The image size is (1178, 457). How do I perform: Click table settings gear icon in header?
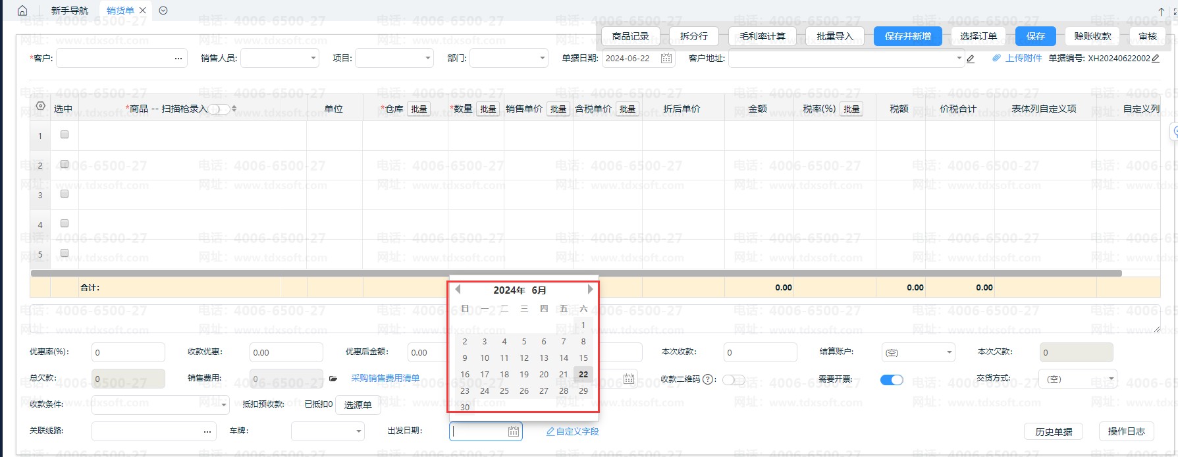41,107
